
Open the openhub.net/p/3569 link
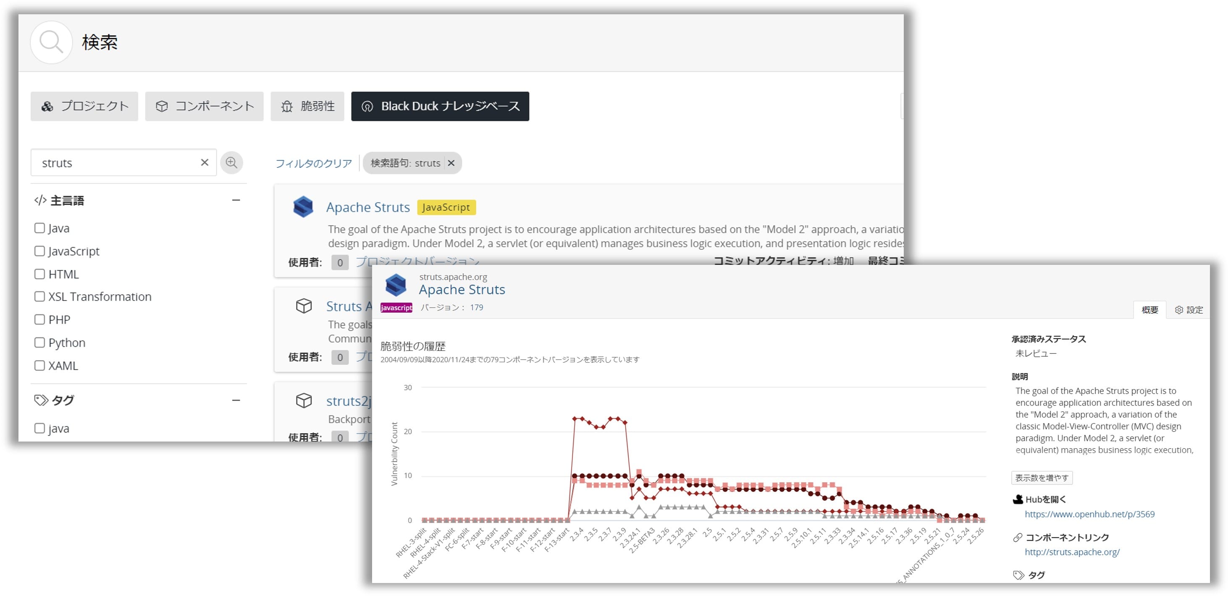[1089, 514]
